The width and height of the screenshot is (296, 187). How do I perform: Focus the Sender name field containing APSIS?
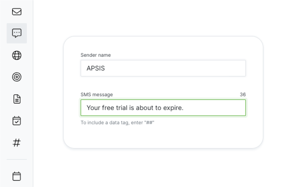(163, 68)
